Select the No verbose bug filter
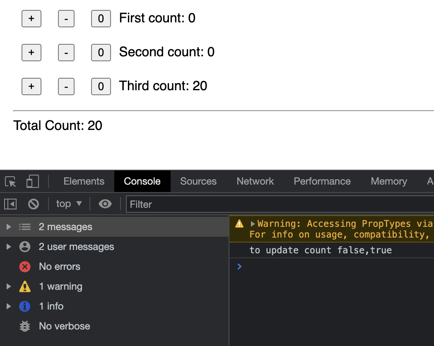 (x=25, y=326)
